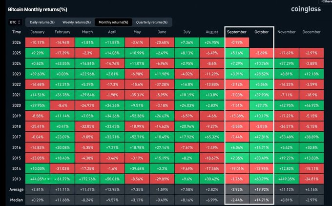332x206 pixels.
Task: Click 2026 January cell -10.17%
Action: pyautogui.click(x=38, y=42)
